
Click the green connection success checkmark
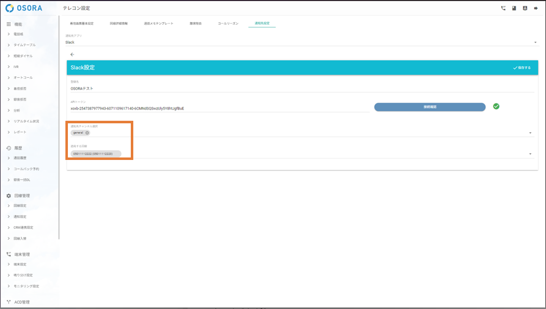pos(496,106)
